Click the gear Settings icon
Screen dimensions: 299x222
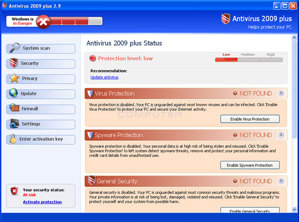pyautogui.click(x=14, y=123)
